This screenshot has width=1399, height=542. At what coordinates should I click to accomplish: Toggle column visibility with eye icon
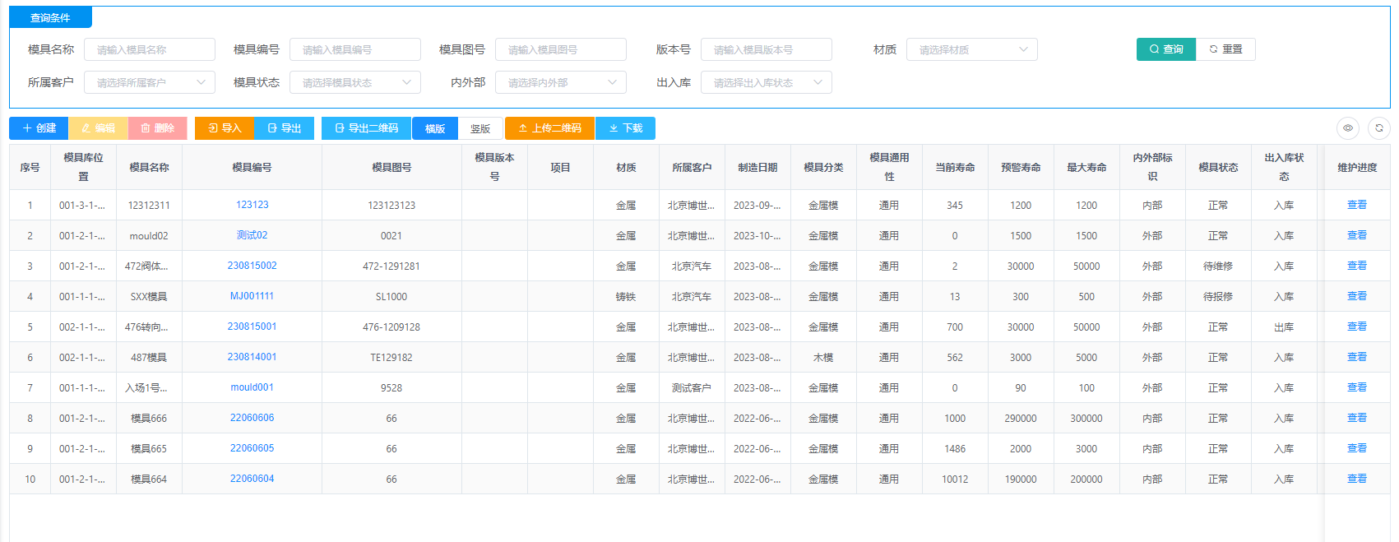(x=1348, y=128)
